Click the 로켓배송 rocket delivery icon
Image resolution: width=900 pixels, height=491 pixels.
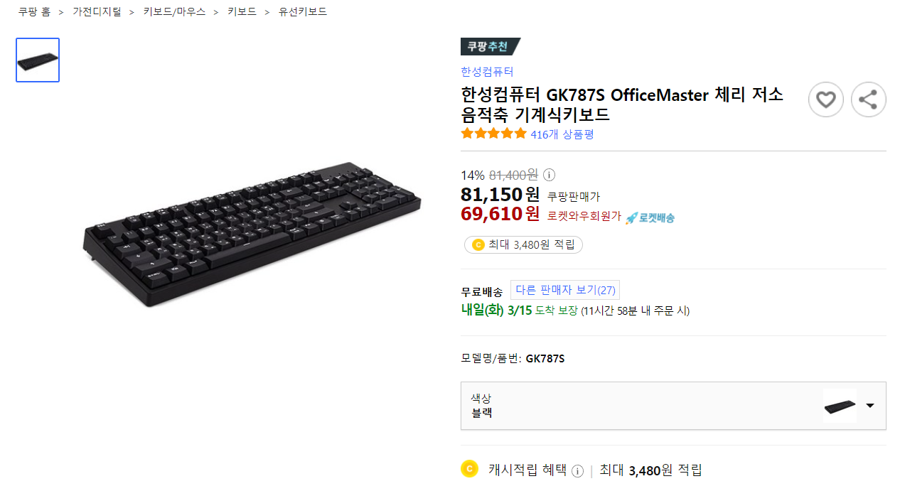(633, 216)
